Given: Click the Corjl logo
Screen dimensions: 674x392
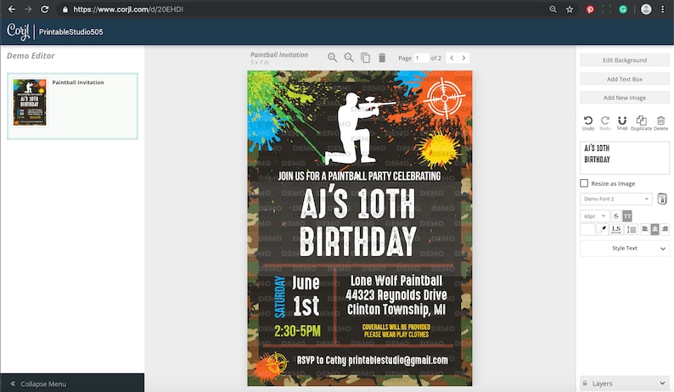Looking at the screenshot, I should coord(18,31).
